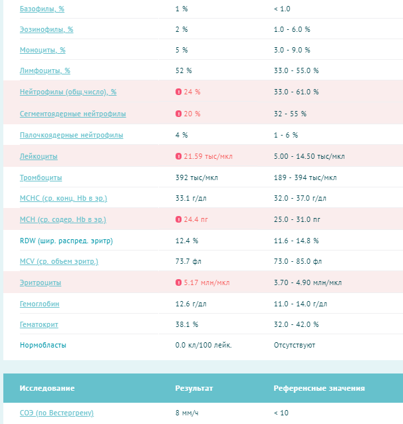Click СОЭ (по Вестергрену) link

click(x=57, y=413)
